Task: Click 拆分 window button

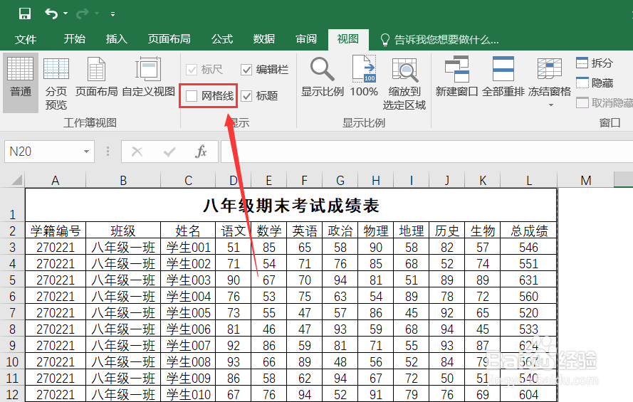Action: coord(595,63)
